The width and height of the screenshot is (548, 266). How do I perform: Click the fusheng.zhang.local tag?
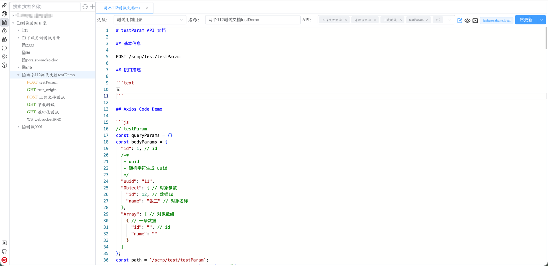[497, 20]
